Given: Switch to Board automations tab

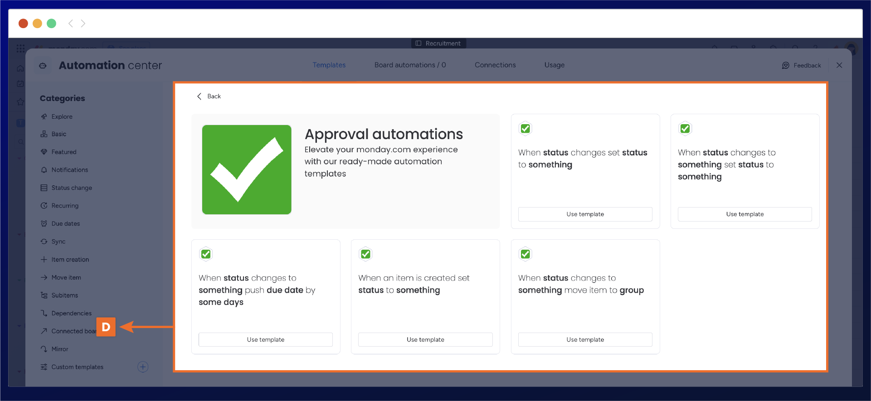Looking at the screenshot, I should click(410, 65).
